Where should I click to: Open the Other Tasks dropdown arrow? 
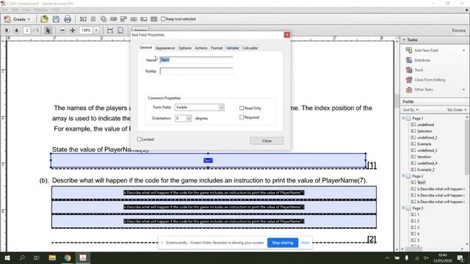(463, 89)
